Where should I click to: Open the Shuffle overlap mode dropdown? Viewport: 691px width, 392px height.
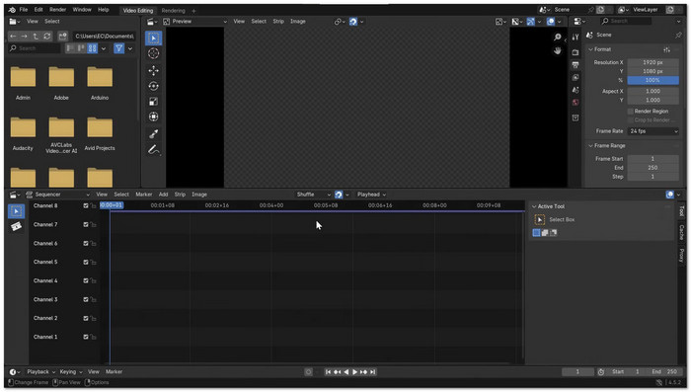coord(313,195)
